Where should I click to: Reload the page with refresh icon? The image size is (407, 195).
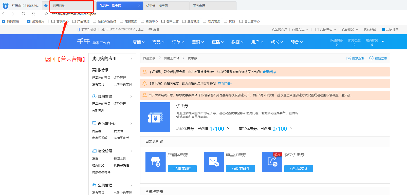click(23, 14)
